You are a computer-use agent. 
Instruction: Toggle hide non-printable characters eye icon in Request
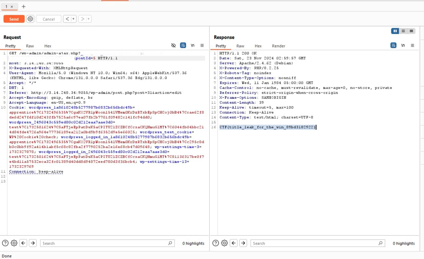coord(173,45)
